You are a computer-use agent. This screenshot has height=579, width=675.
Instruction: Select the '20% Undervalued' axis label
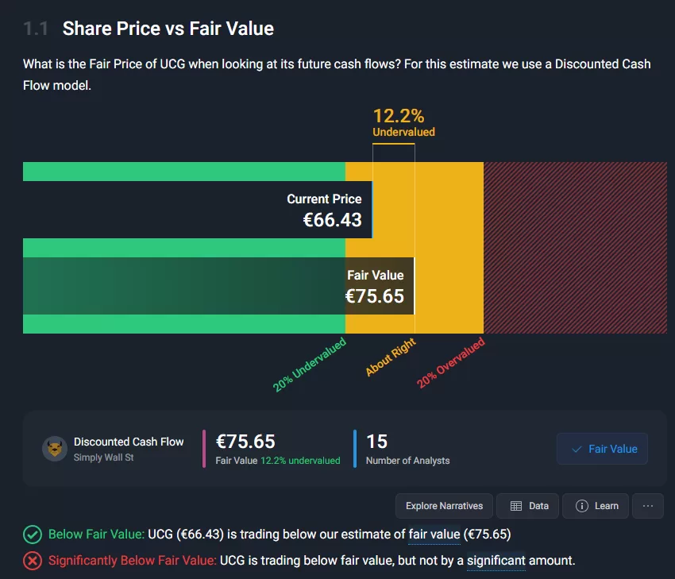coord(310,365)
